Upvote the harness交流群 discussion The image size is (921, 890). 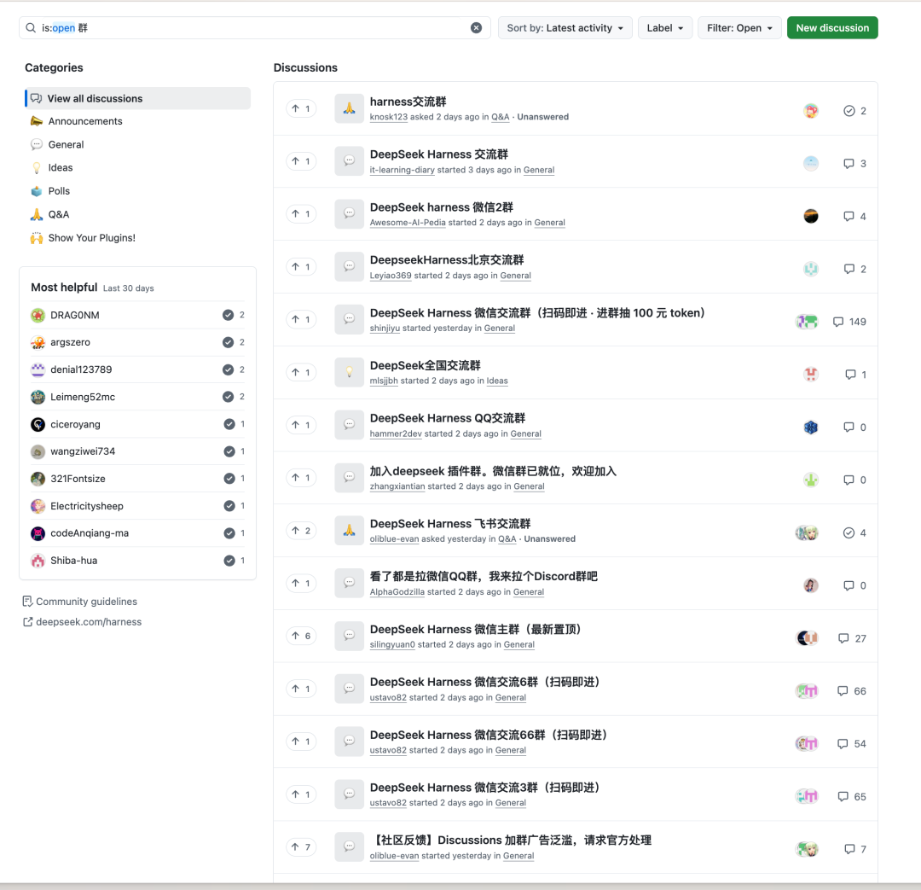(301, 108)
